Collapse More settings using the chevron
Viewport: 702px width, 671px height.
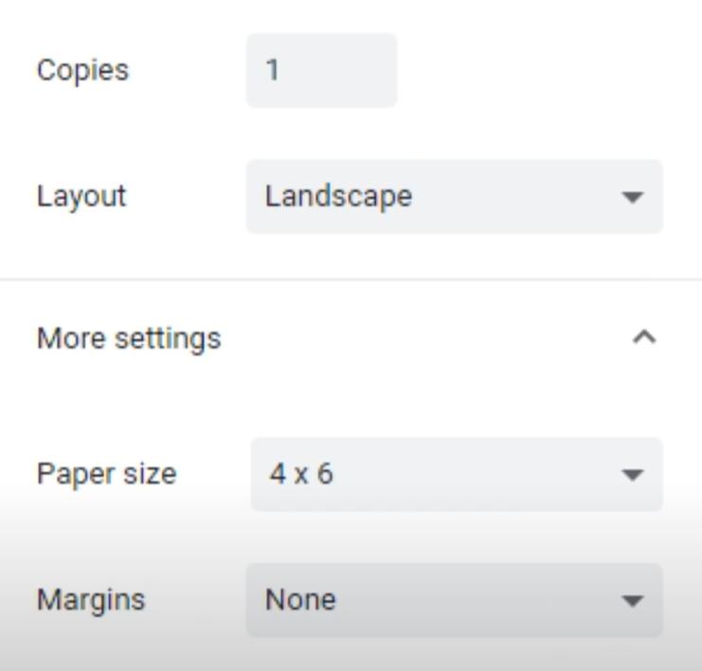[644, 337]
